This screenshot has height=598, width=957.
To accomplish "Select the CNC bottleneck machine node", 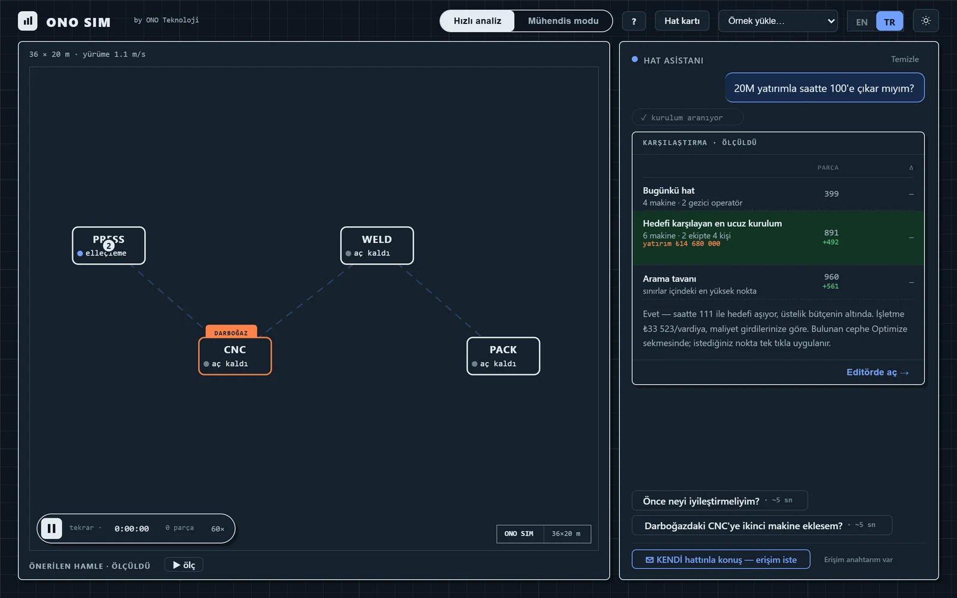I will 235,356.
